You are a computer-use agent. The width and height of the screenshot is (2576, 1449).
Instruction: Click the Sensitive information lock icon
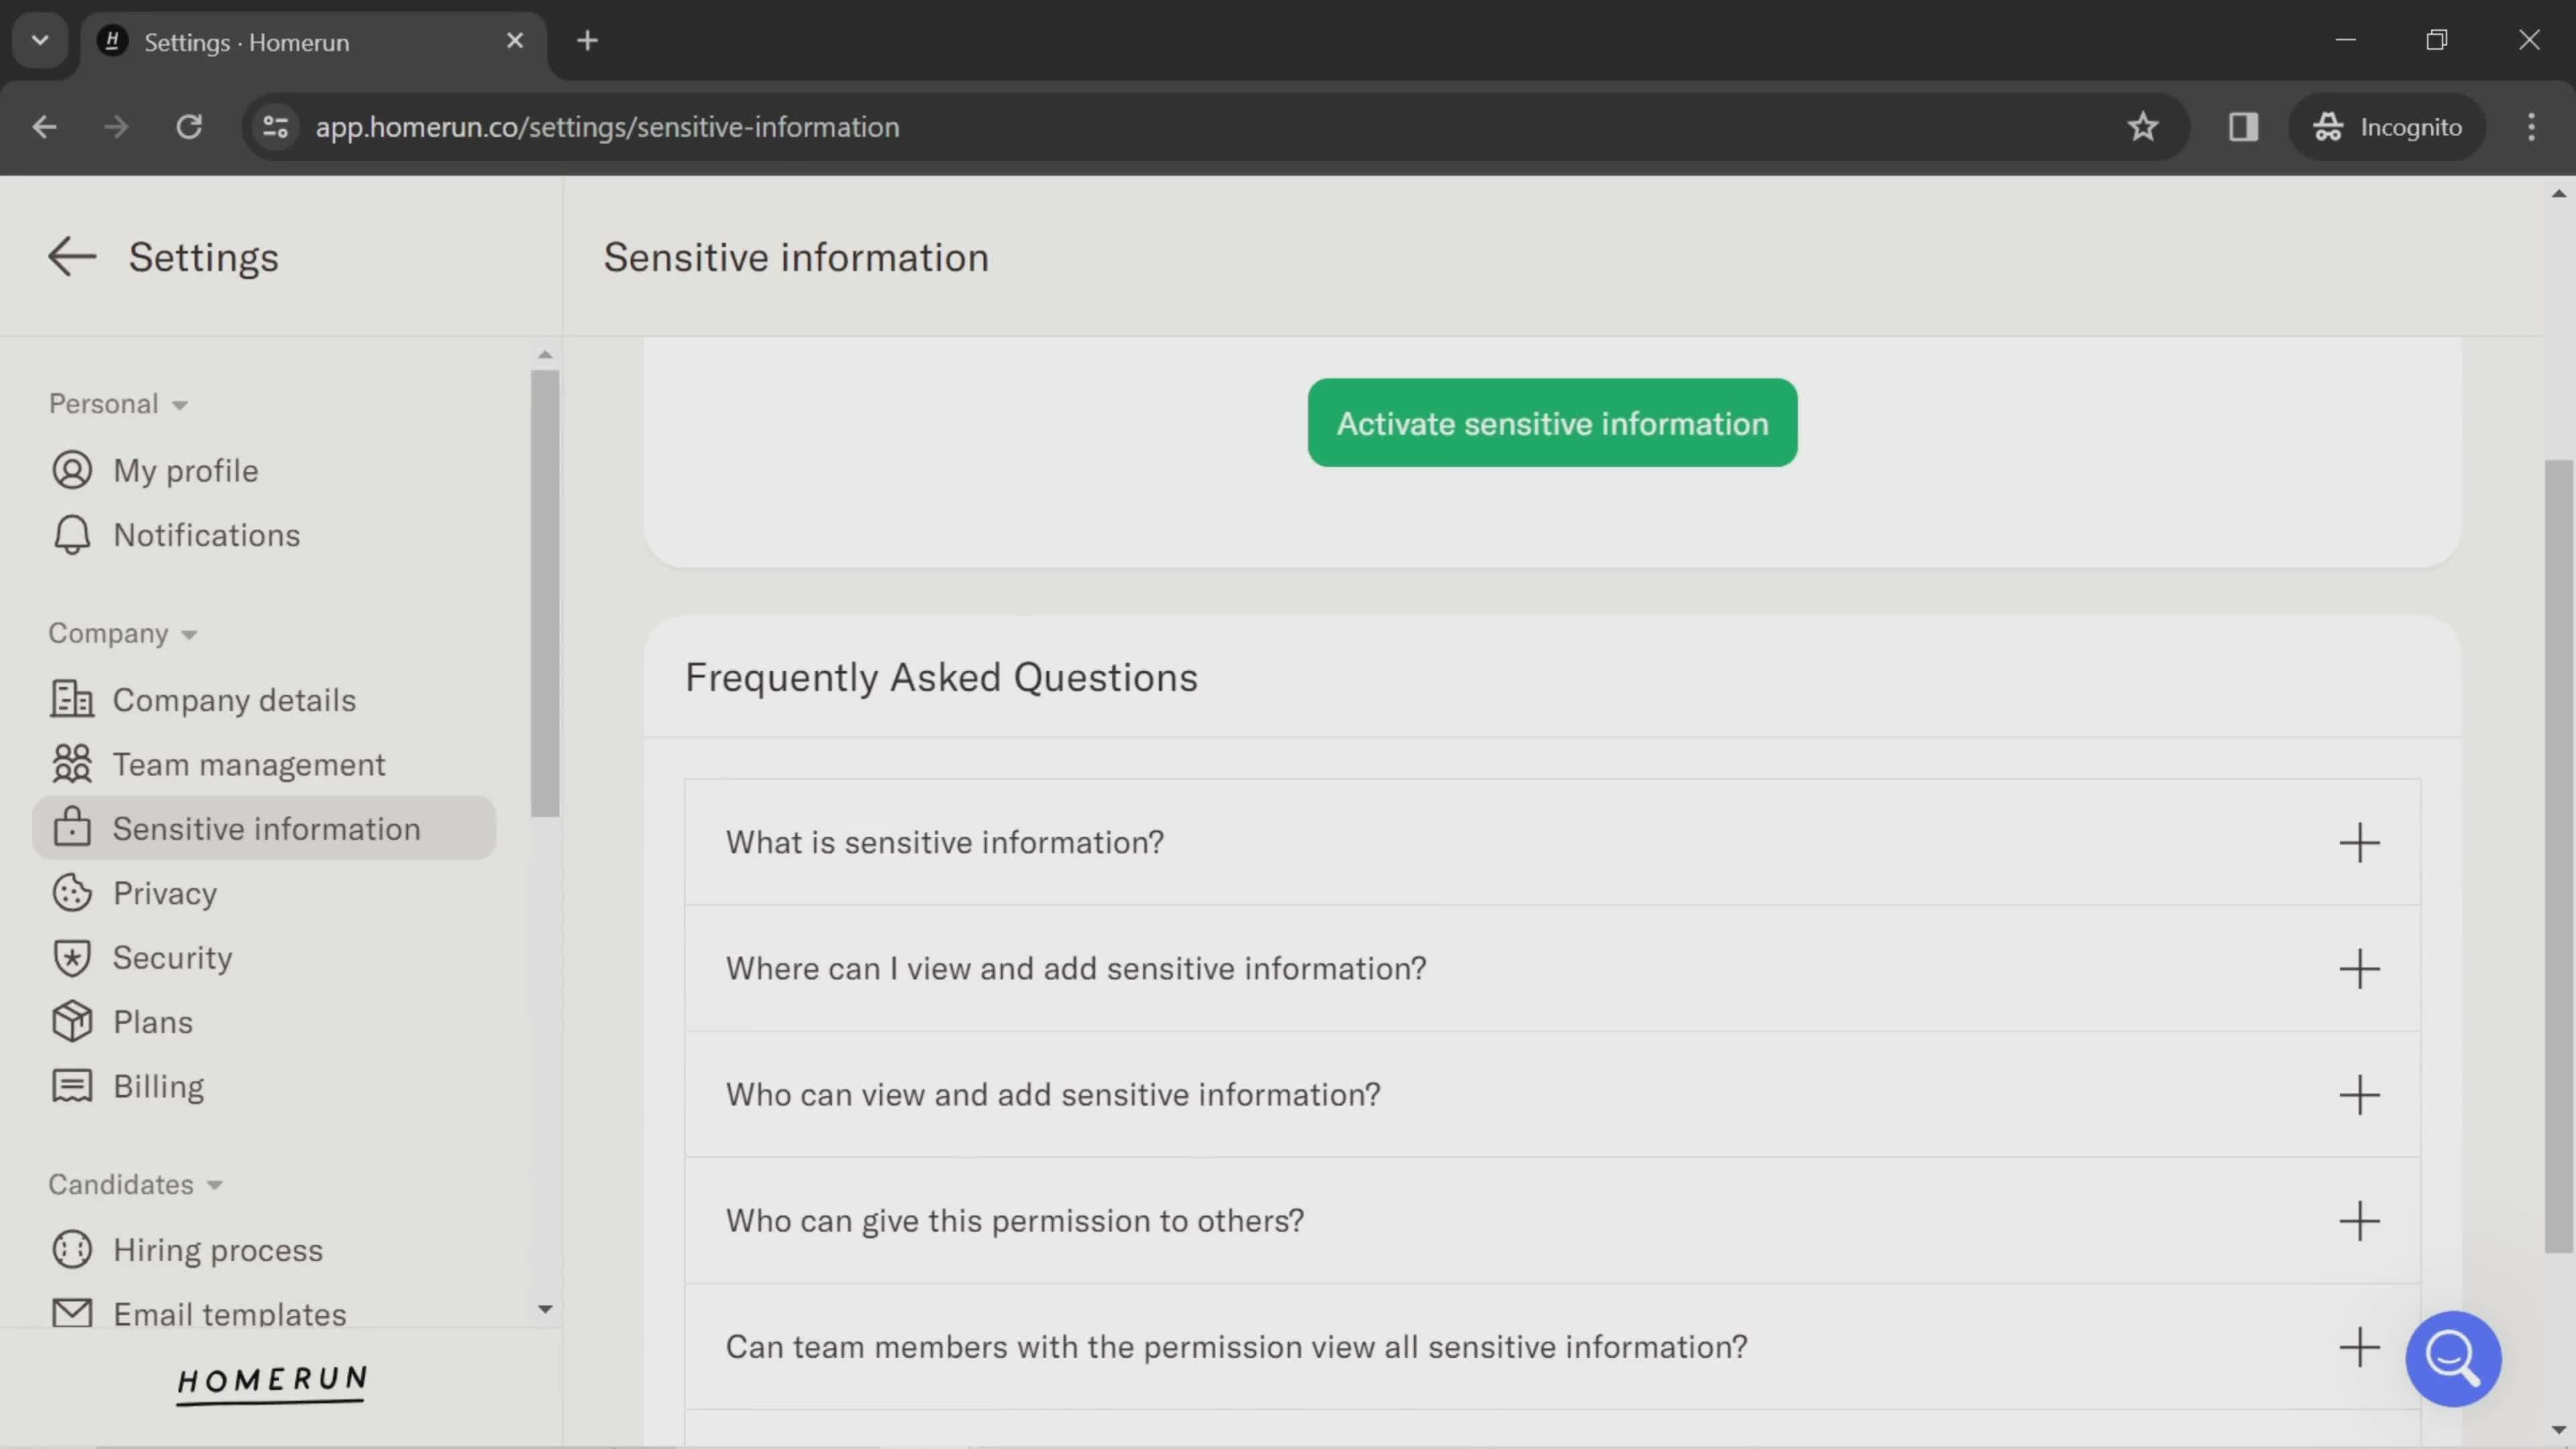72,828
